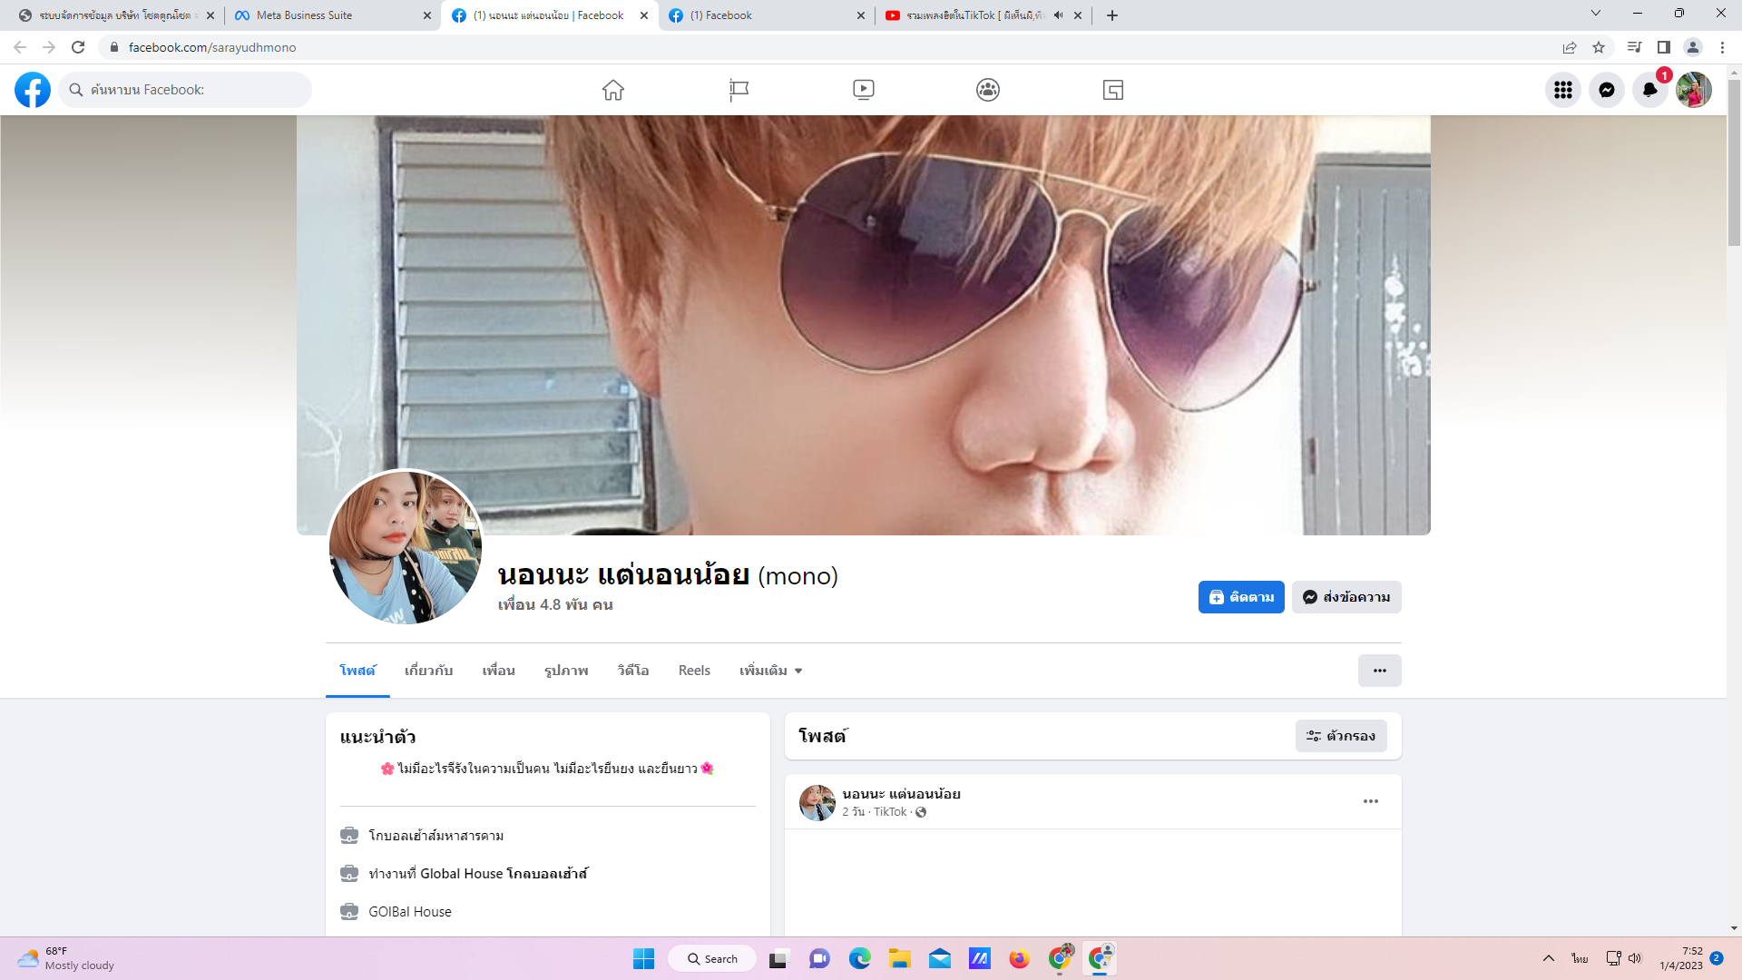Click the ติดตาม follow button
1742x980 pixels.
1240,597
